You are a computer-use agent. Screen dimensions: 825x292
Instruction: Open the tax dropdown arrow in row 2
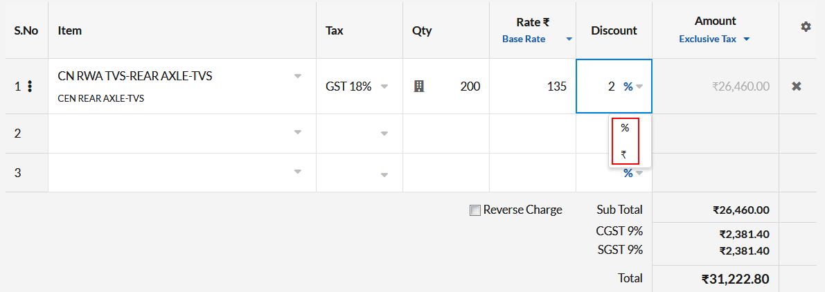[x=384, y=134]
